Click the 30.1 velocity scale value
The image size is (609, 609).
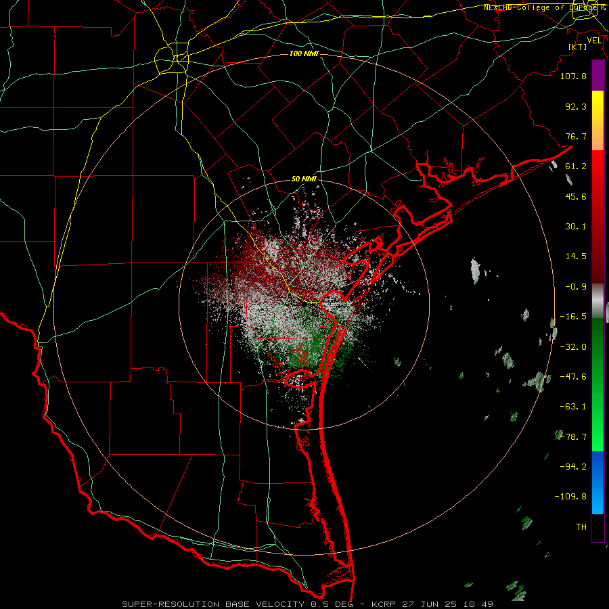tap(576, 227)
